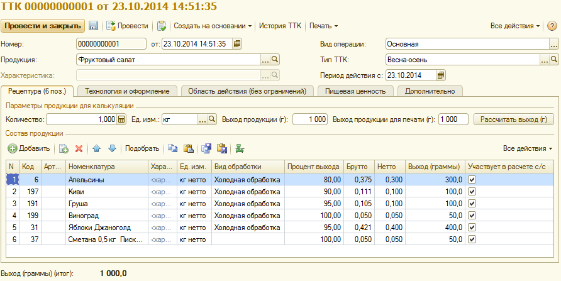
Task: Toggle cost checkbox for Апельсины row
Action: pos(472,180)
